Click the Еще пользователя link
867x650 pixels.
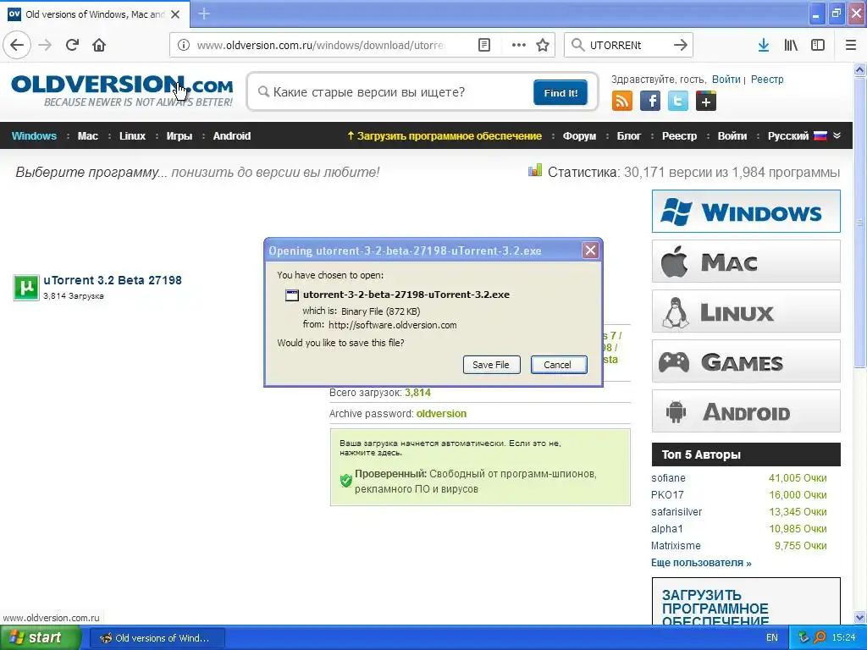[x=701, y=563]
